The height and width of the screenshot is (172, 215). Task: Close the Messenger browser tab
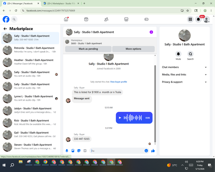tap(38, 3)
